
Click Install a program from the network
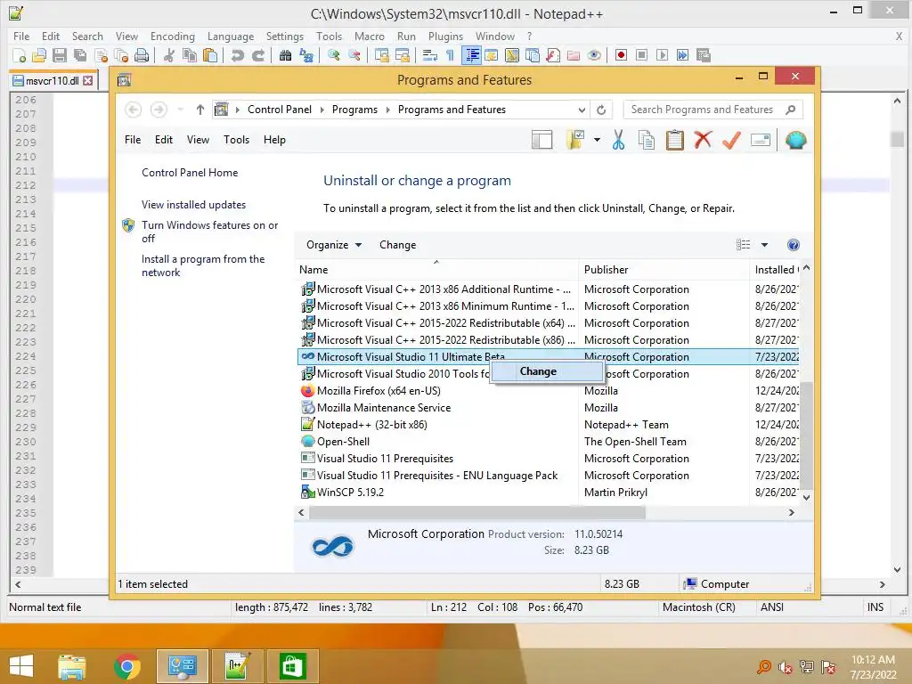click(203, 265)
